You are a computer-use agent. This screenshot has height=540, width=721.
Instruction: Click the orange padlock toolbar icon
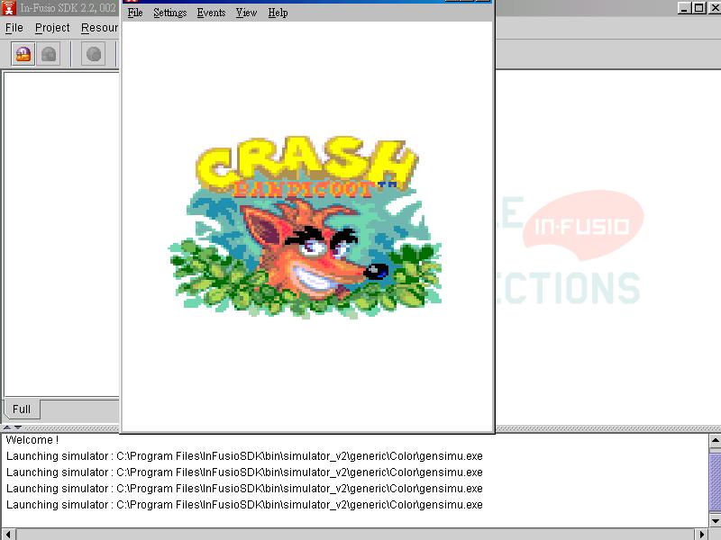tap(23, 54)
